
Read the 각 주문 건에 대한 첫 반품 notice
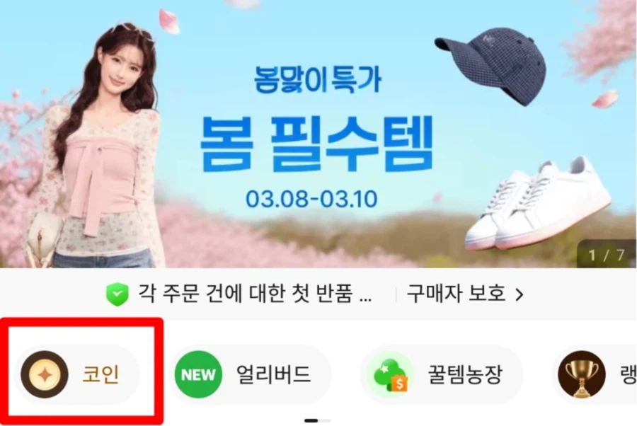[x=254, y=294]
